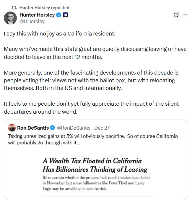
Task: Click the Hunter Horsley display name
Action: pos(37,15)
